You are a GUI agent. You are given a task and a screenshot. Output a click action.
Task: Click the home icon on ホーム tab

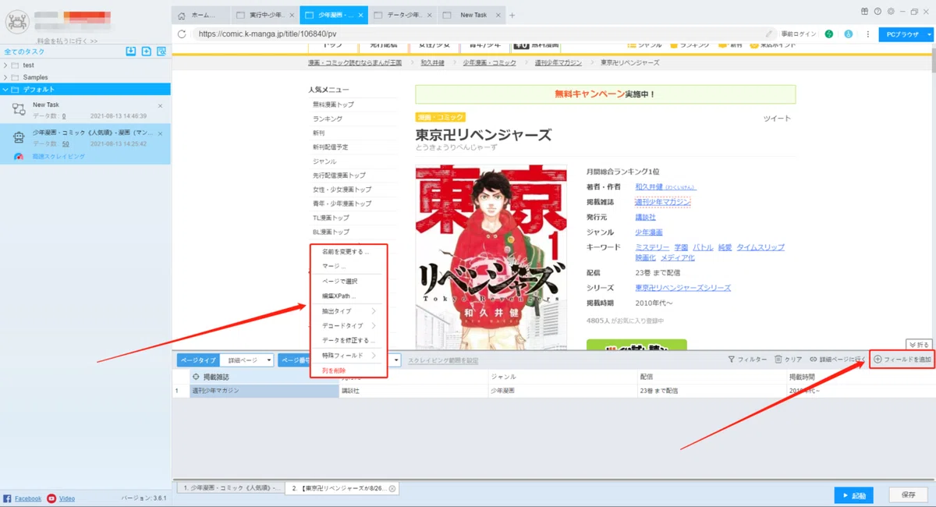coord(182,16)
